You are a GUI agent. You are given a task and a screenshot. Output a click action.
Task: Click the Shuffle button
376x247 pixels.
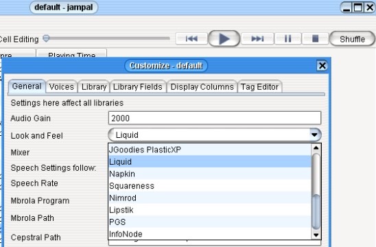(x=352, y=39)
